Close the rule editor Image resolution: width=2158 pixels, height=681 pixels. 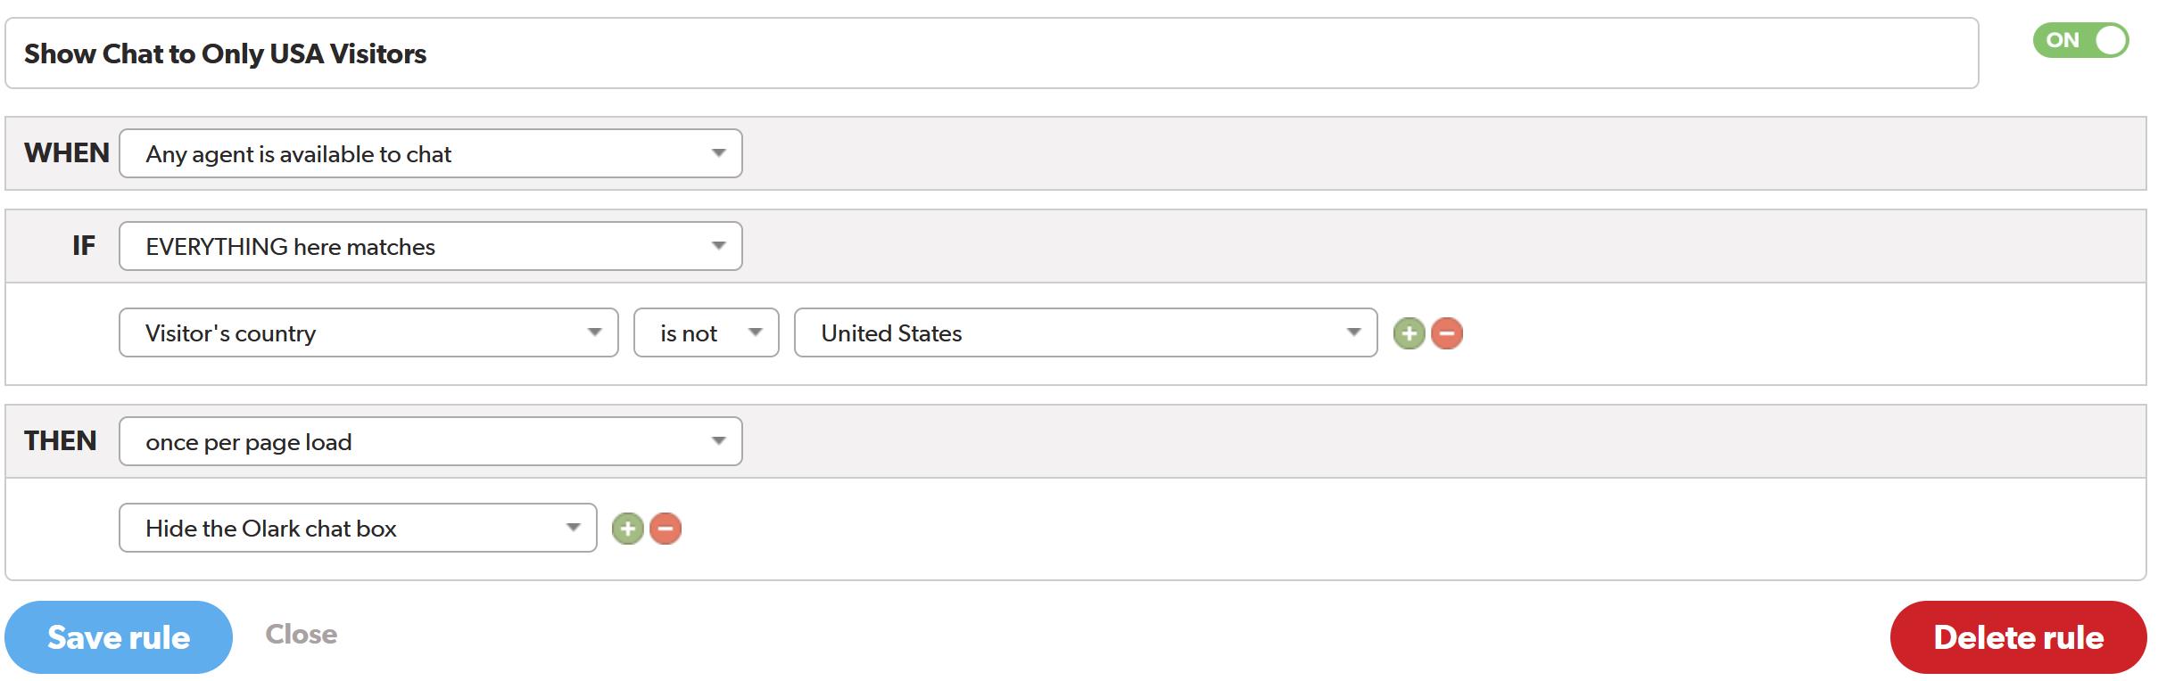click(x=302, y=634)
